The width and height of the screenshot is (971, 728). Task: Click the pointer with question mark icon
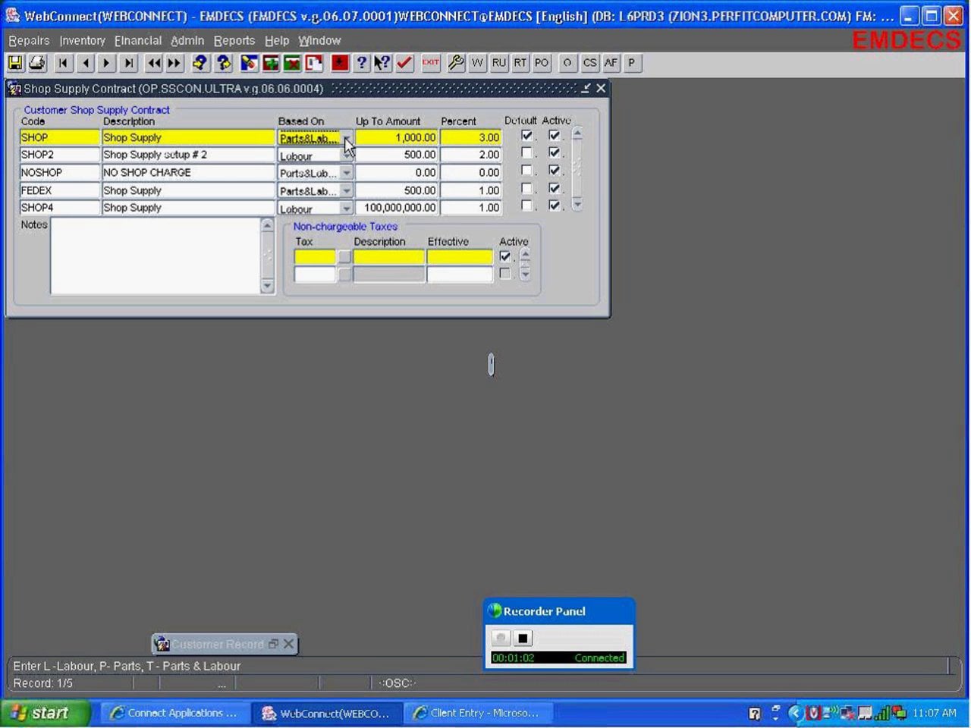(382, 63)
